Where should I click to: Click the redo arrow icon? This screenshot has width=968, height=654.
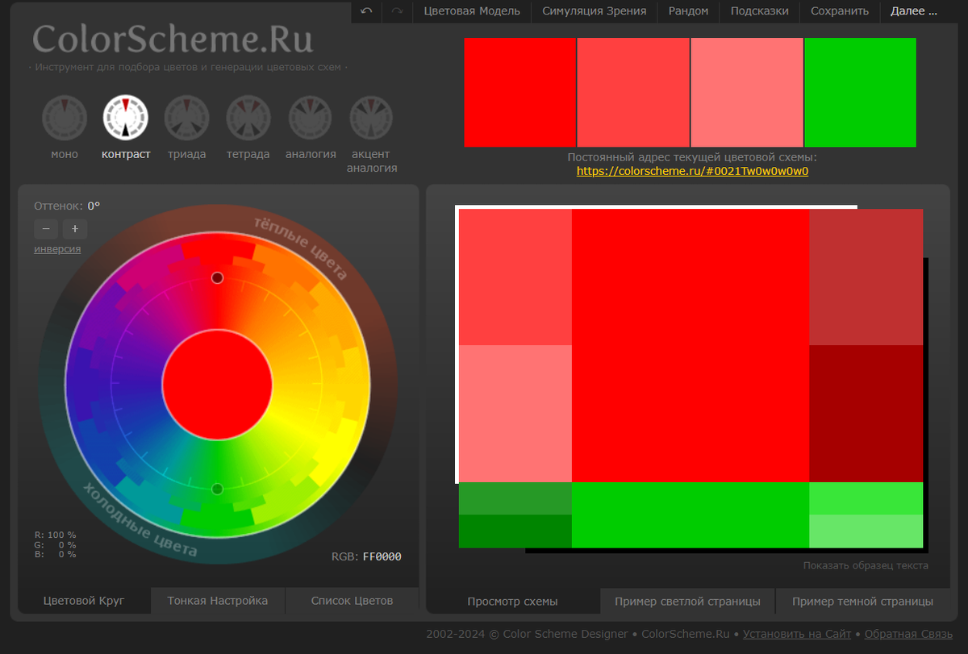tap(396, 11)
